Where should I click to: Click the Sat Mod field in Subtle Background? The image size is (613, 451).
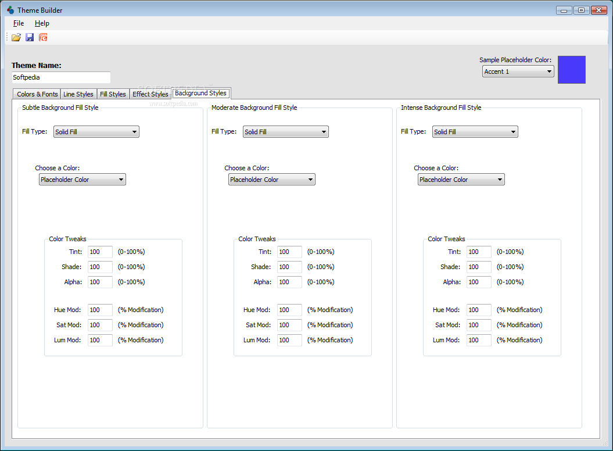(x=100, y=325)
